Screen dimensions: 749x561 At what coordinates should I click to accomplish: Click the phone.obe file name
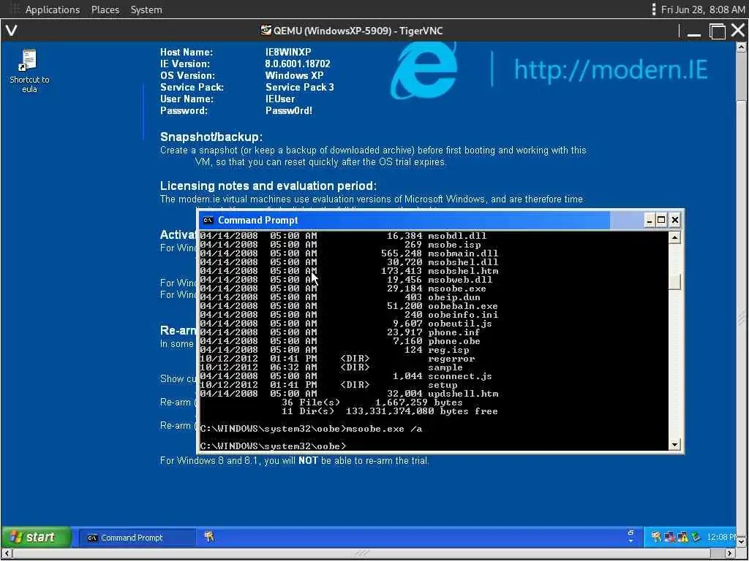[x=453, y=341]
